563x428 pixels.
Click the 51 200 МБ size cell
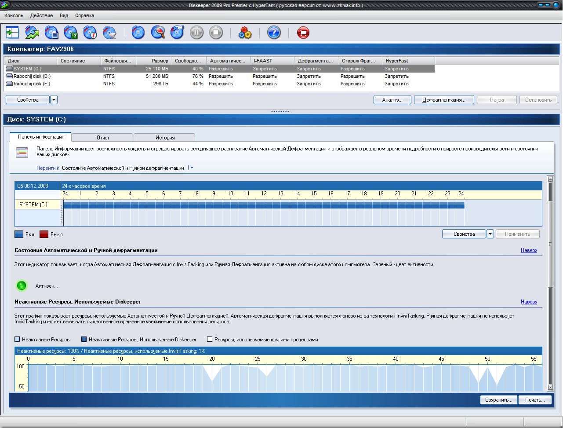157,77
